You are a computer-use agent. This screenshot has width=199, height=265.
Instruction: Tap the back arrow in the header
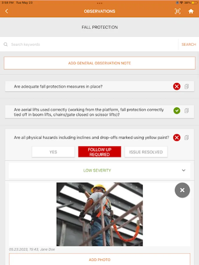click(6, 11)
